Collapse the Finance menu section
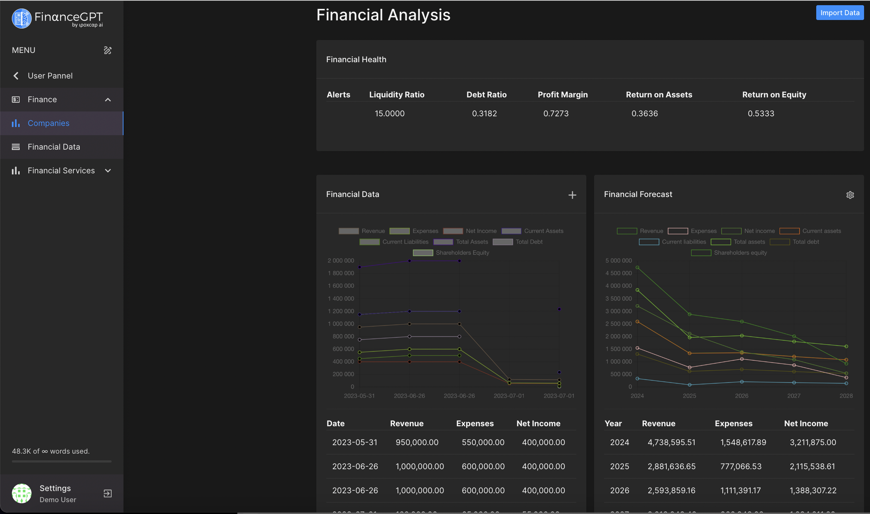 tap(108, 99)
